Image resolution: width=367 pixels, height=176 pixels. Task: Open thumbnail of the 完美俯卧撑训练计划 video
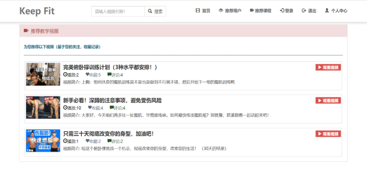(x=43, y=74)
